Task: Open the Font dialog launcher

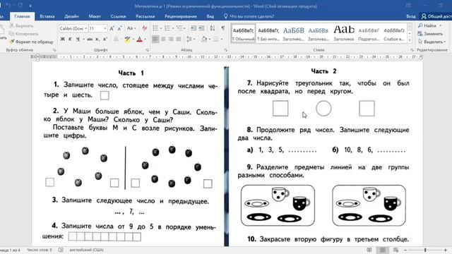Action: coord(148,50)
